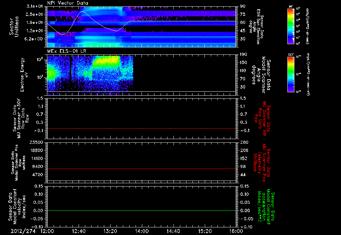The height and width of the screenshot is (235, 341).
Task: Click the DEF color scale bar
Action: (x=291, y=74)
